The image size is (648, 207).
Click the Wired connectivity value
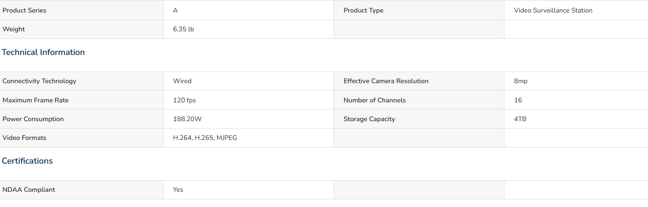point(182,81)
